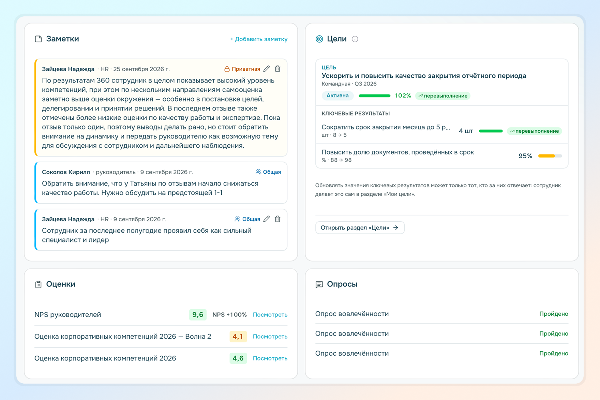Click the 95% key result progress bar
This screenshot has width=600, height=400.
coord(550,156)
